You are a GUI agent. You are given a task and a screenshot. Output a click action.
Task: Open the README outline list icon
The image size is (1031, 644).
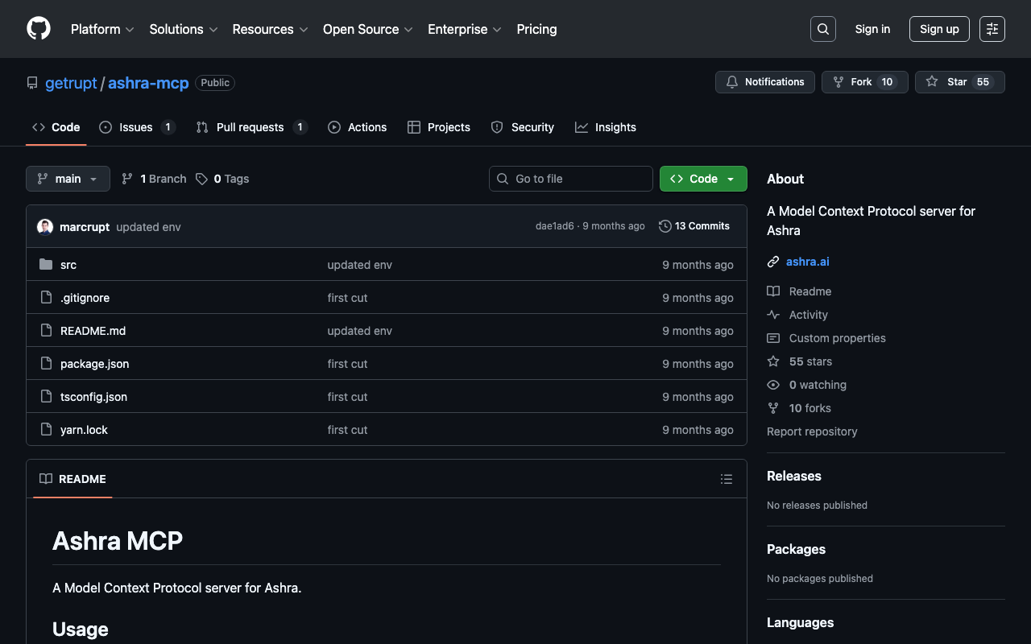[726, 479]
